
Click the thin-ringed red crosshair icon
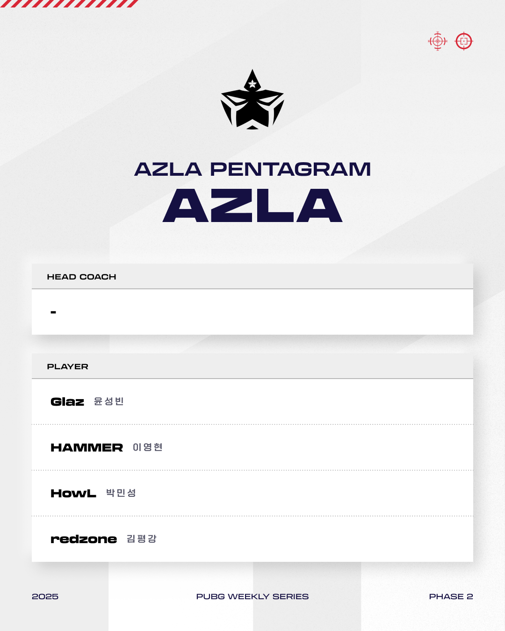438,41
